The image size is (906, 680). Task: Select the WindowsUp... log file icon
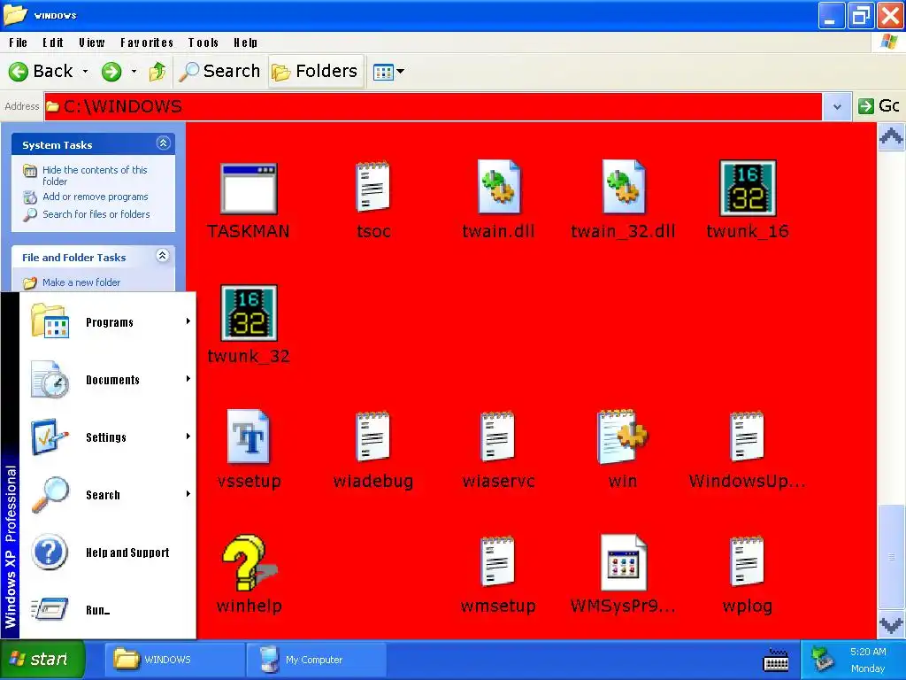tap(747, 437)
